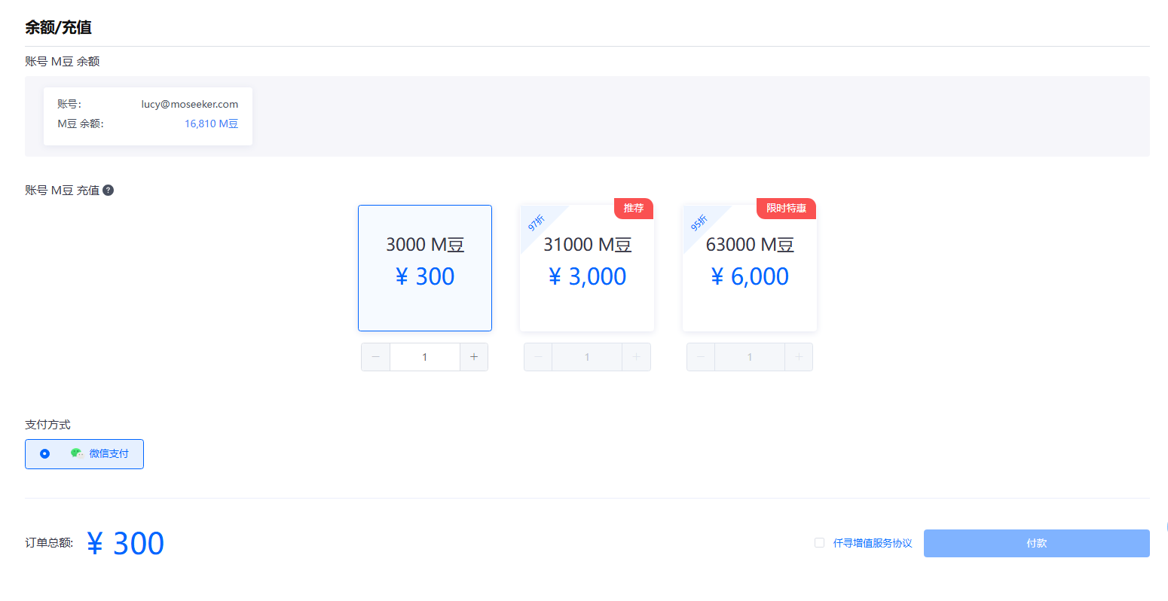Click the 推荐 badge on the 31000 package
Viewport: 1168px width, 601px height.
click(634, 209)
